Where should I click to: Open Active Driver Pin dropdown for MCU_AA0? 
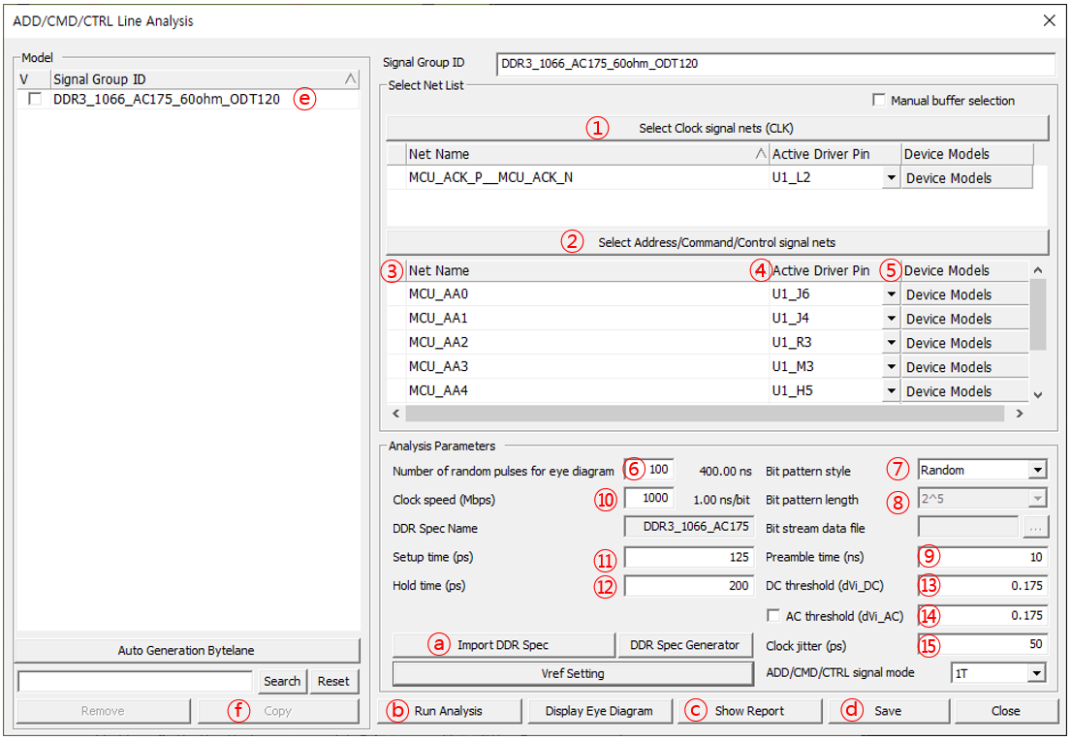click(890, 294)
